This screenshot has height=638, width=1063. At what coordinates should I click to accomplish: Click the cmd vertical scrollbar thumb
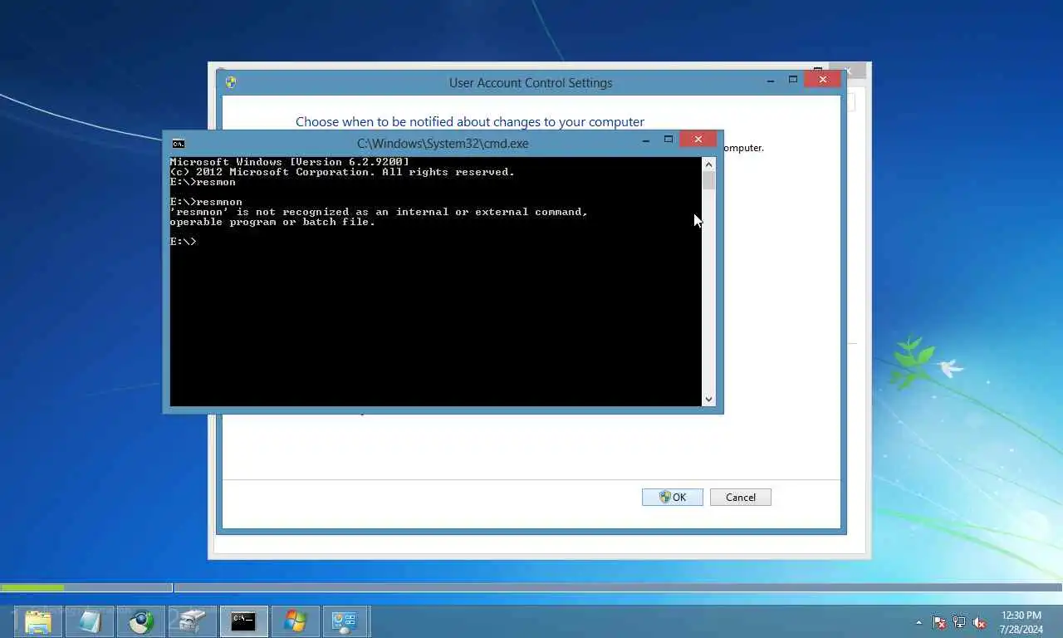(x=708, y=181)
